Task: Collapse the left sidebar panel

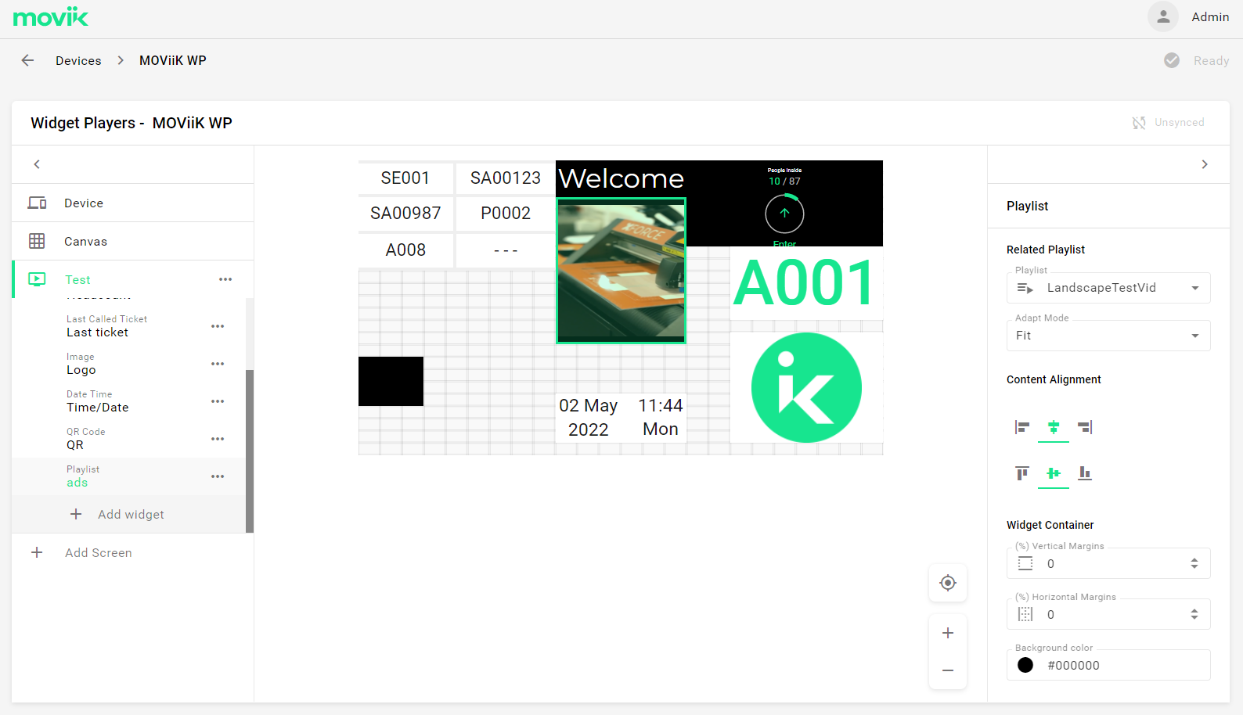Action: [37, 164]
